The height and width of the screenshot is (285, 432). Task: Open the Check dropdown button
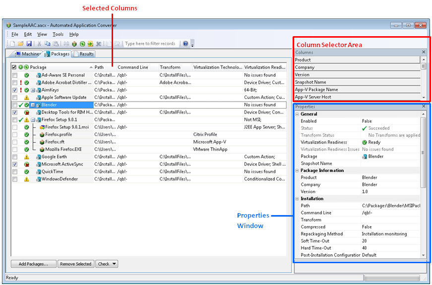point(107,264)
